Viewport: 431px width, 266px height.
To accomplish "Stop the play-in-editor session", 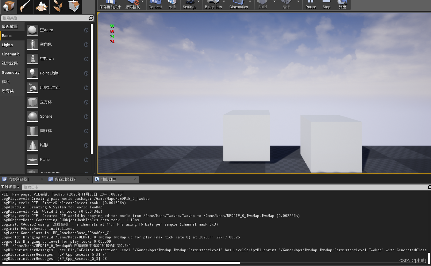I will click(326, 5).
